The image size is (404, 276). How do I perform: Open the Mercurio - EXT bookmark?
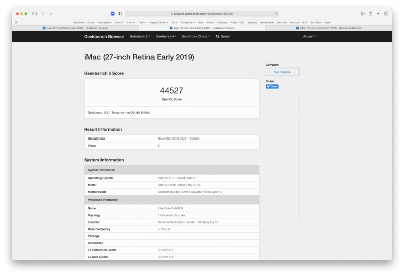point(298,22)
